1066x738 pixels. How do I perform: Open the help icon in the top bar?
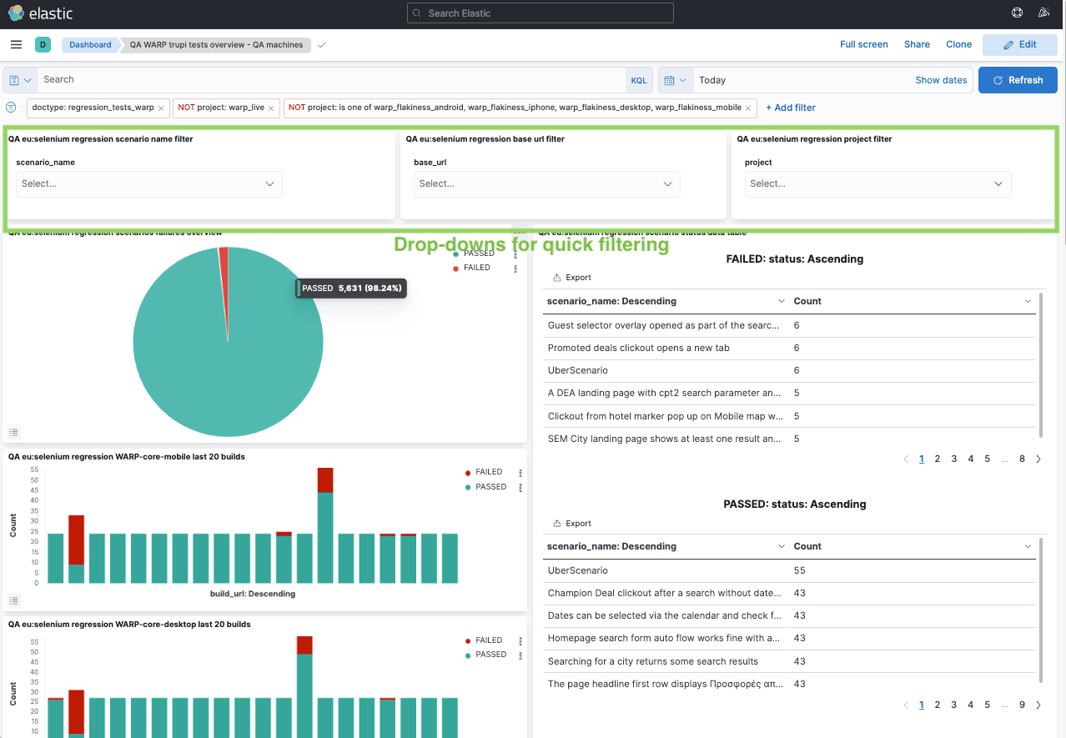tap(1016, 13)
